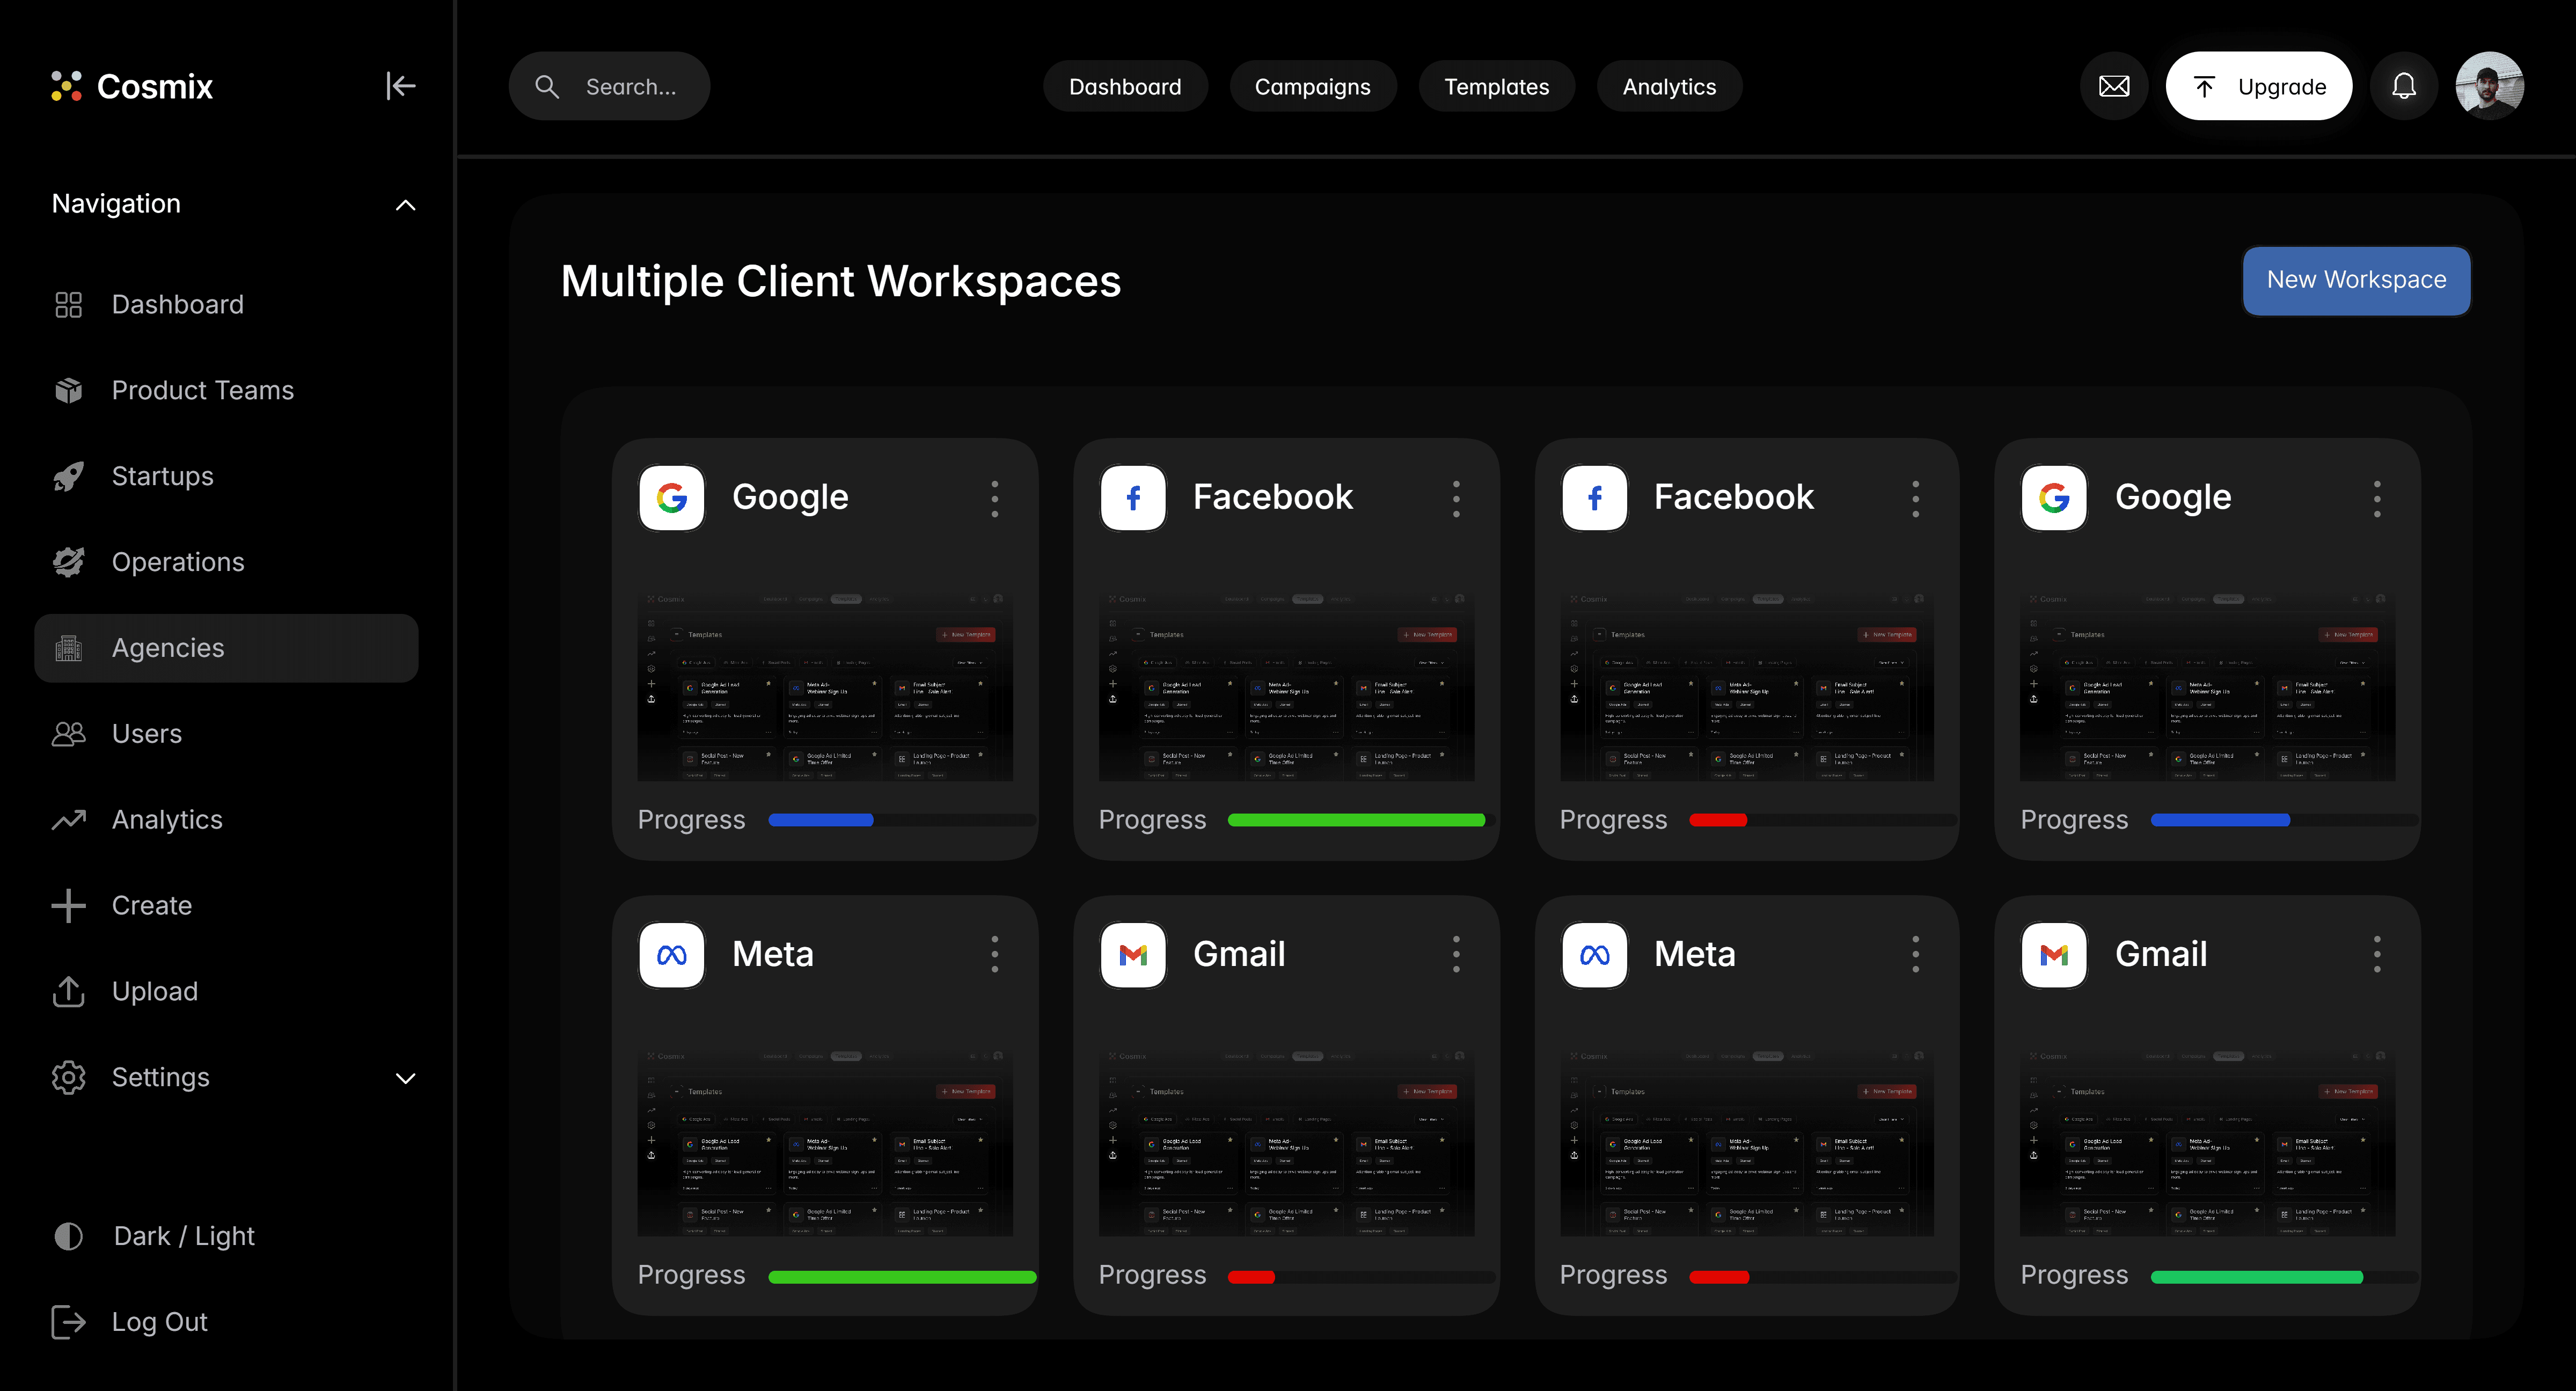Toggle Dark / Light mode
The image size is (2576, 1391).
(x=184, y=1236)
